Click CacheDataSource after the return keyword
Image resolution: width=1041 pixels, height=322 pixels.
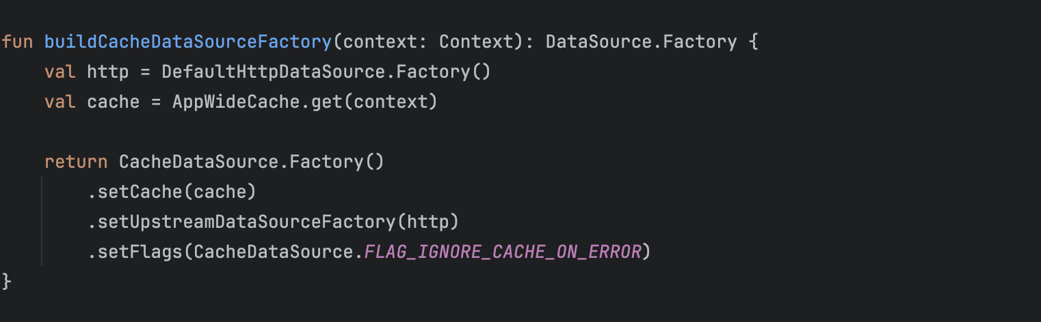coord(199,162)
